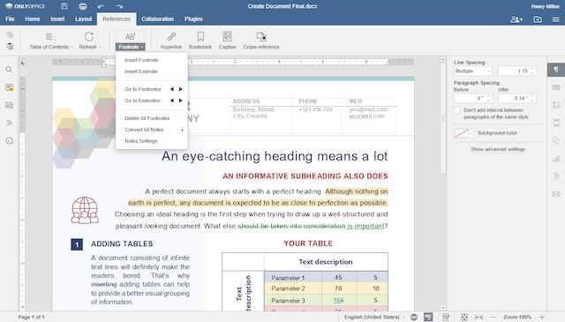The width and height of the screenshot is (565, 322).
Task: Go to previous endnote arrow
Action: tap(172, 101)
